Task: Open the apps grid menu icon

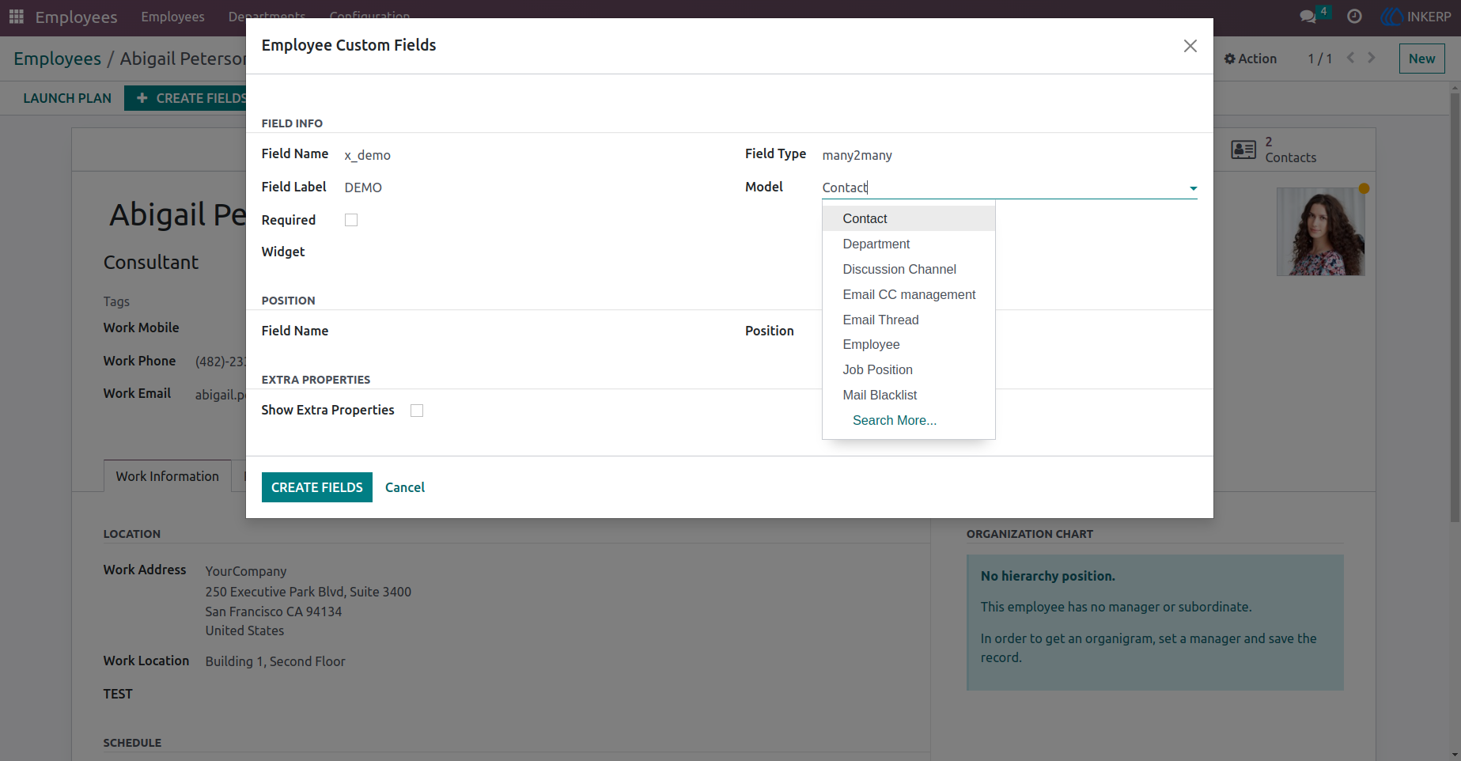Action: [16, 17]
